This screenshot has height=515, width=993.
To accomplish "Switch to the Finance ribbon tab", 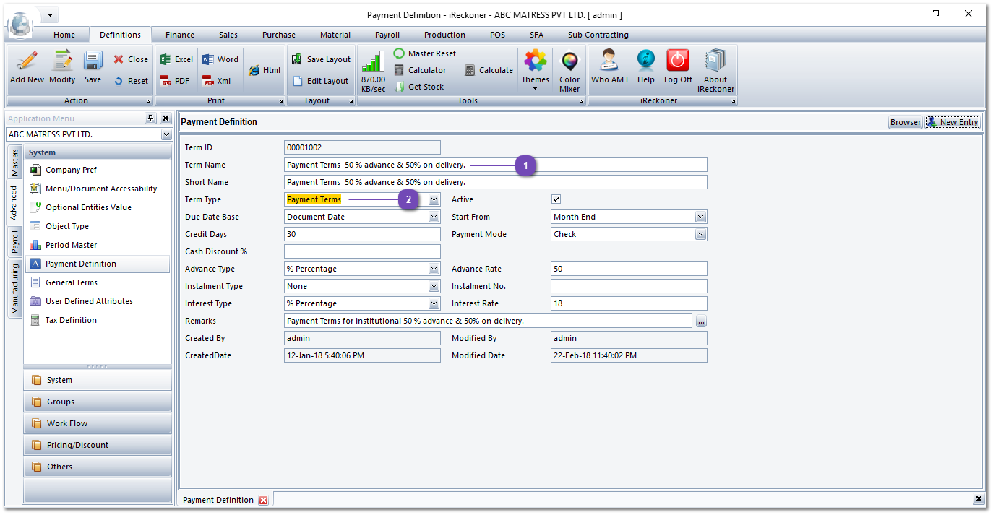I will 179,35.
